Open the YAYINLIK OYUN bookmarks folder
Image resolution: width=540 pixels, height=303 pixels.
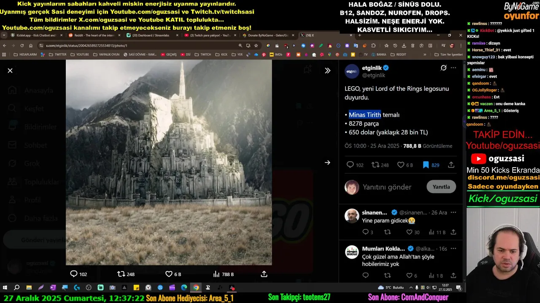(106, 55)
